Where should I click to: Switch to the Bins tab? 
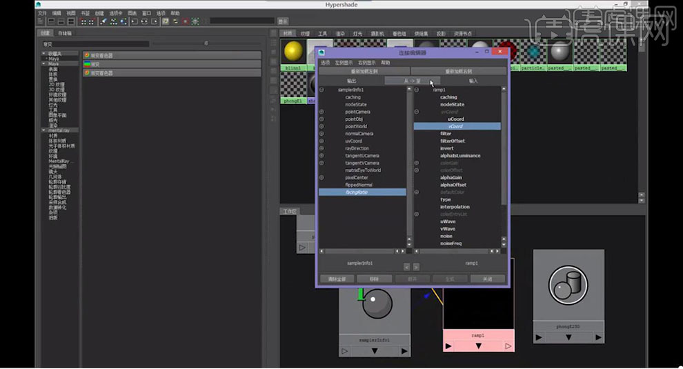tap(64, 33)
